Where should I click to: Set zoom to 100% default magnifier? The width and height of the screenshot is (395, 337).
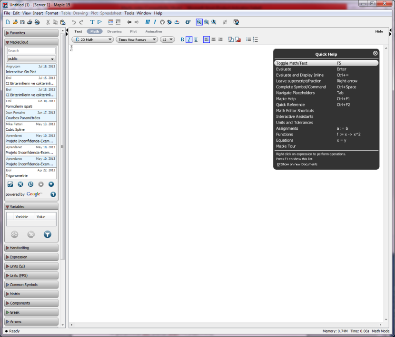coord(199,22)
